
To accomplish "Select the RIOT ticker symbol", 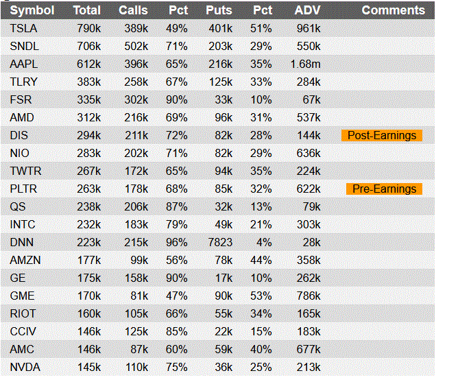I will coord(23,313).
